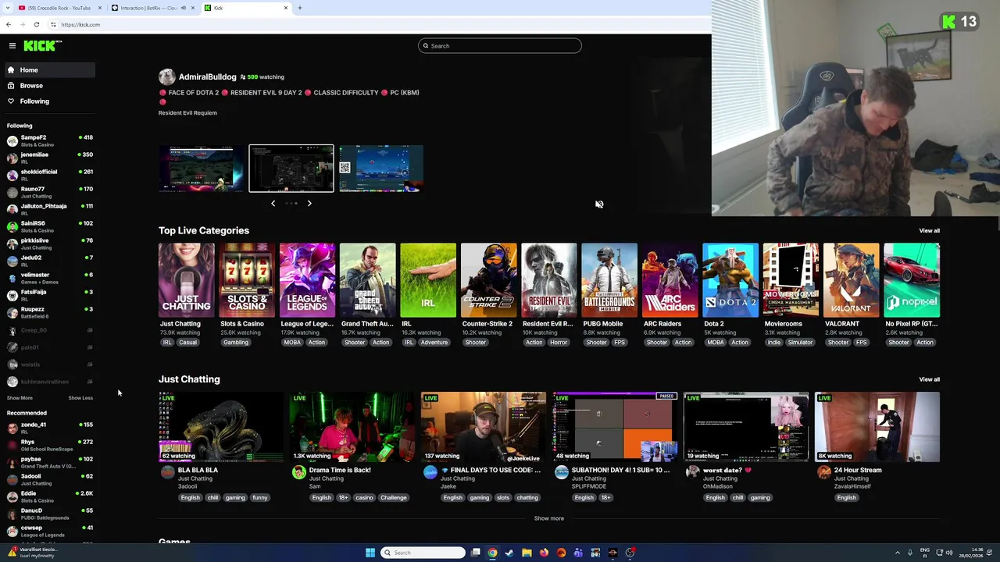Open Grand Theft Auto category card
The height and width of the screenshot is (562, 1000).
[367, 280]
